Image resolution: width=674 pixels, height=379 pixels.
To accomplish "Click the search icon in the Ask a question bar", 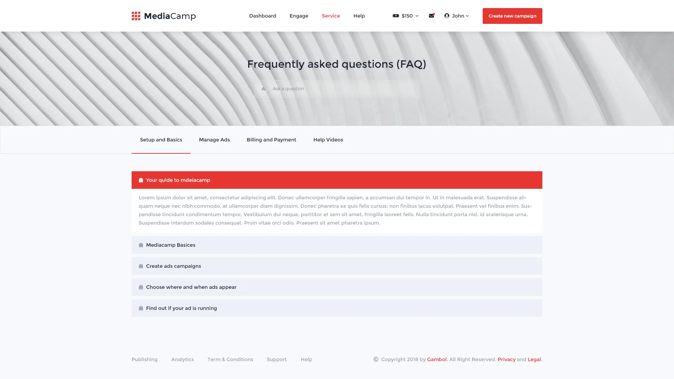I will point(263,88).
